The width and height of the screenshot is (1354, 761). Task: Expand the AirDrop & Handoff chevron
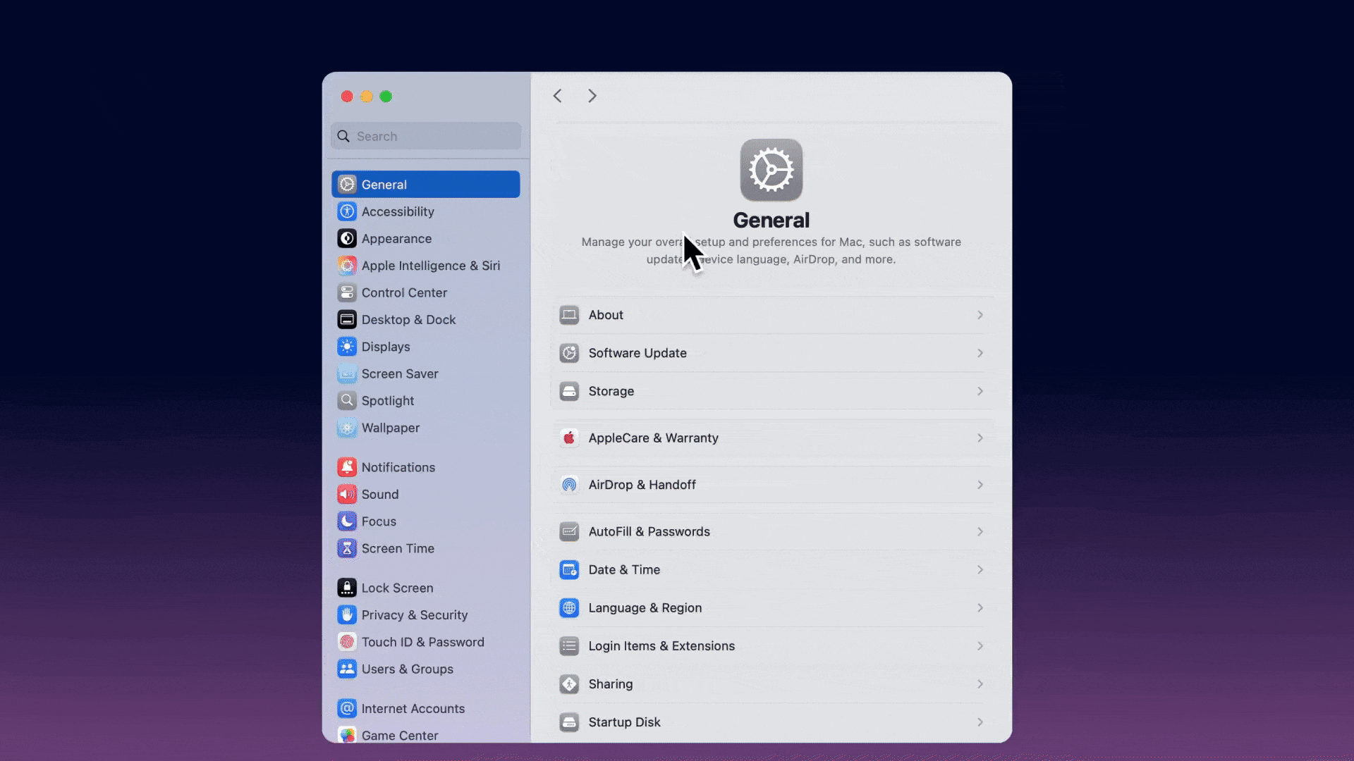pyautogui.click(x=980, y=485)
